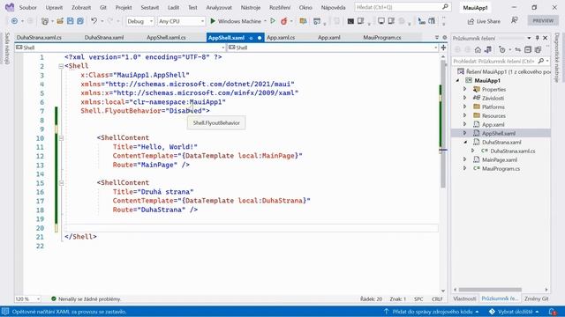Open the Any CPU platform dropdown
565x317 pixels.
point(181,21)
